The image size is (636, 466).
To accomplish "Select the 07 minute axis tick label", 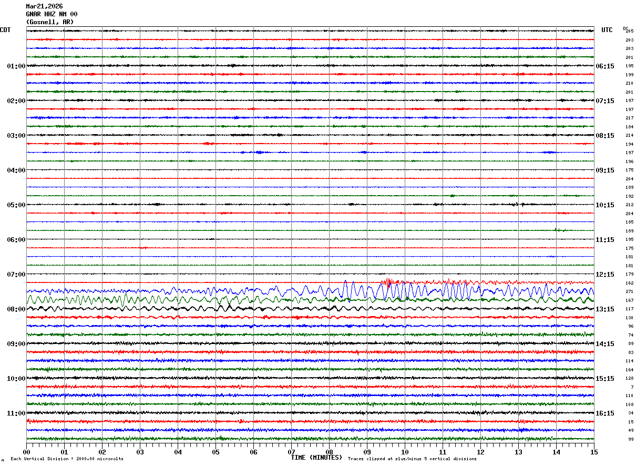I will pyautogui.click(x=291, y=452).
